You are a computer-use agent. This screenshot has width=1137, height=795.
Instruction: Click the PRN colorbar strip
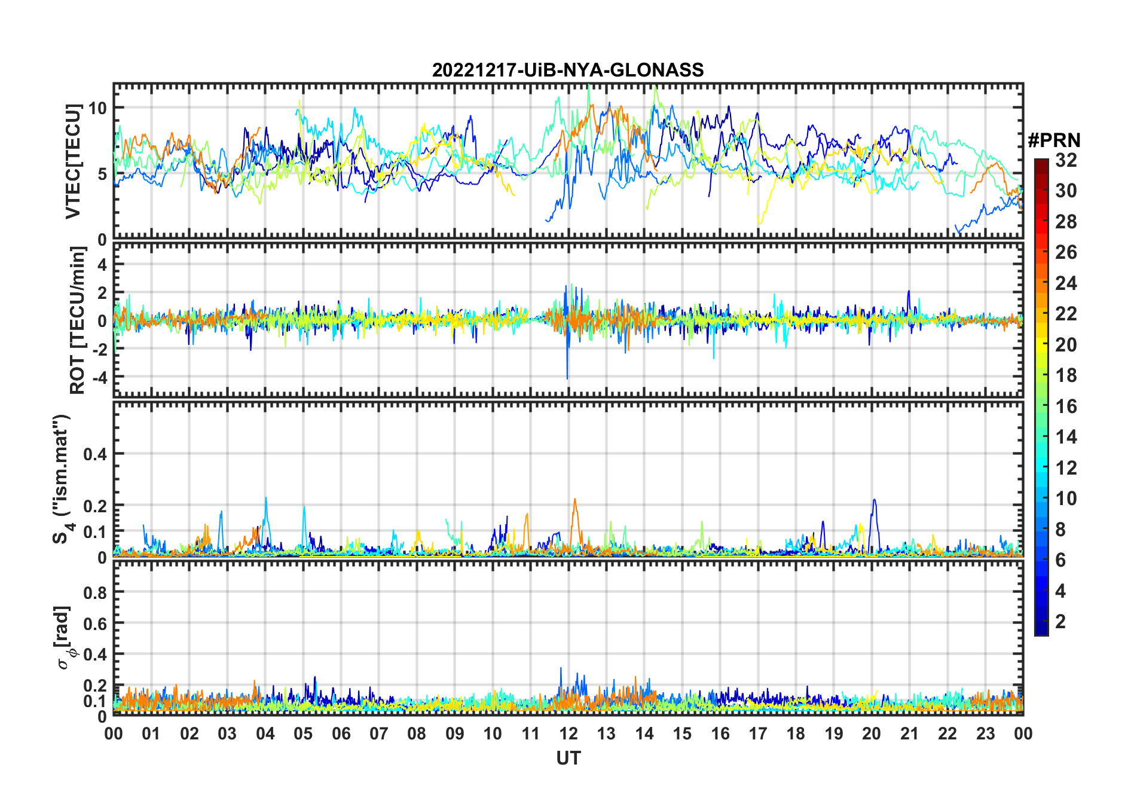(x=1041, y=397)
